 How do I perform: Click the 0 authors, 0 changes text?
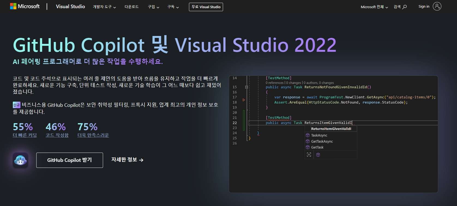click(319, 83)
